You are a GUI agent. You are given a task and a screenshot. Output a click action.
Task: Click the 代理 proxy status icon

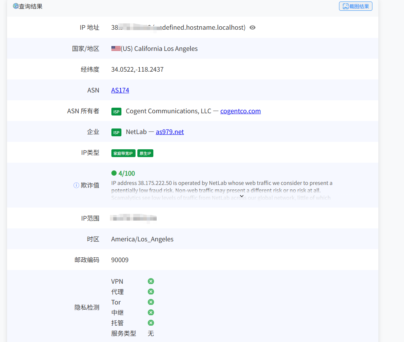pyautogui.click(x=151, y=291)
